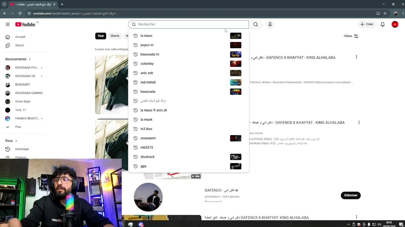Open a new browser tab
The width and height of the screenshot is (405, 227).
[62, 4]
